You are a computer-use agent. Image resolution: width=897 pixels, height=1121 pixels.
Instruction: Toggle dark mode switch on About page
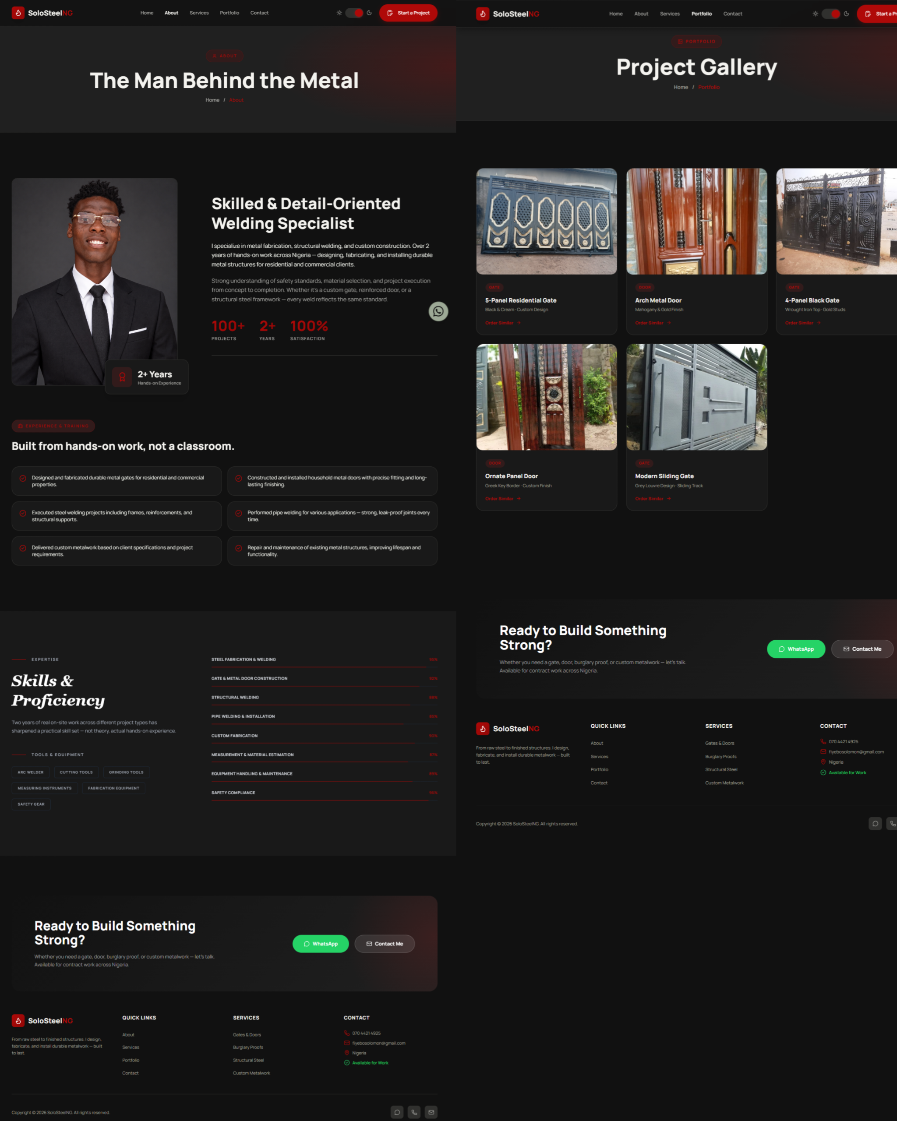click(x=354, y=13)
